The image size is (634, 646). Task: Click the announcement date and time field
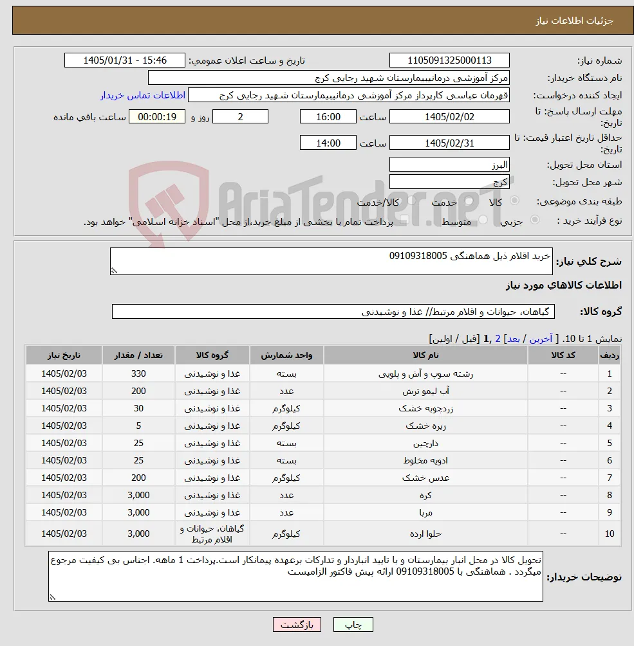(x=125, y=60)
